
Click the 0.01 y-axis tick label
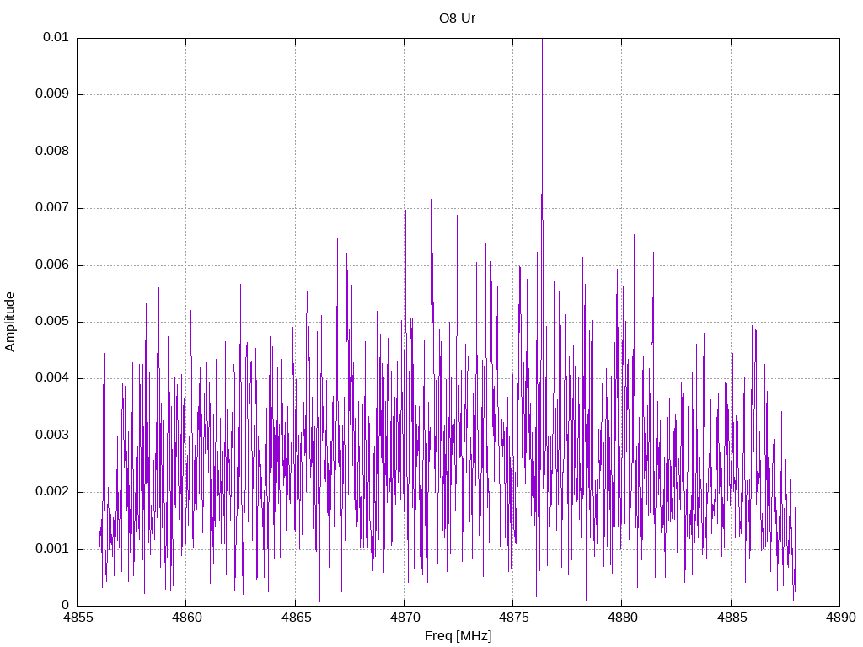[x=56, y=37]
